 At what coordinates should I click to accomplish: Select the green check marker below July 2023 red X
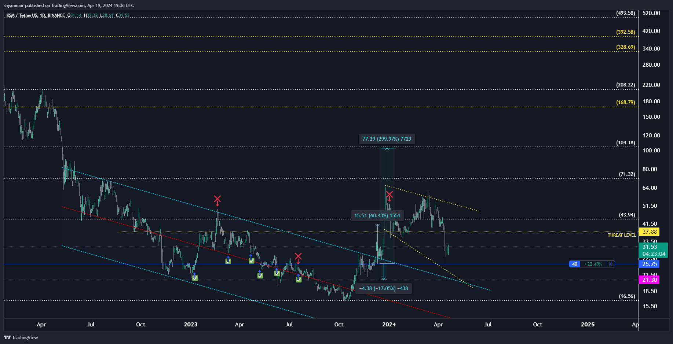coord(299,280)
